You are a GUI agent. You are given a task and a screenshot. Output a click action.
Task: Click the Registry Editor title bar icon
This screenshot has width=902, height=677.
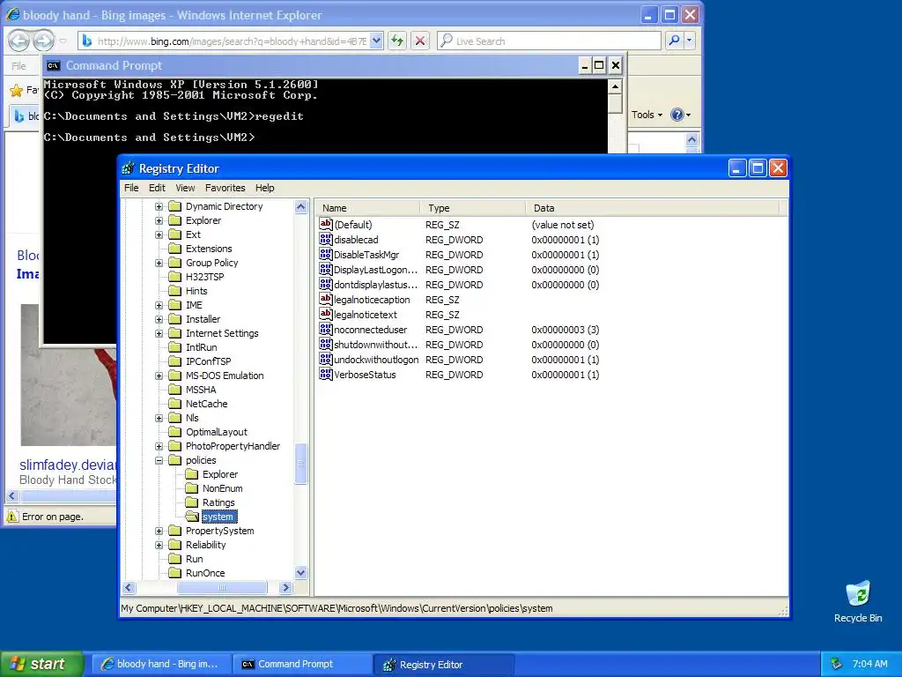[129, 168]
